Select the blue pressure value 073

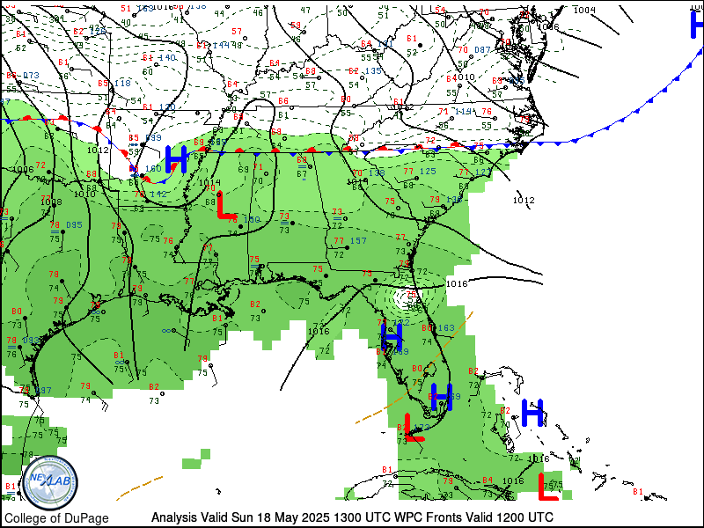click(31, 76)
